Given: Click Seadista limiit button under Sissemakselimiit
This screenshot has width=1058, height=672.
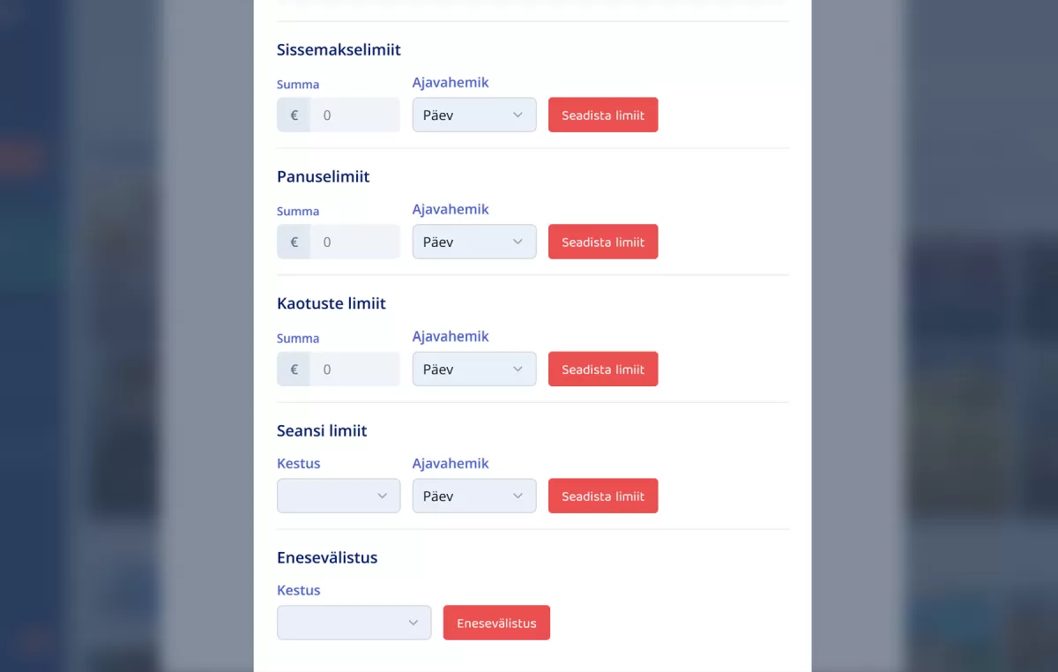Looking at the screenshot, I should tap(603, 115).
